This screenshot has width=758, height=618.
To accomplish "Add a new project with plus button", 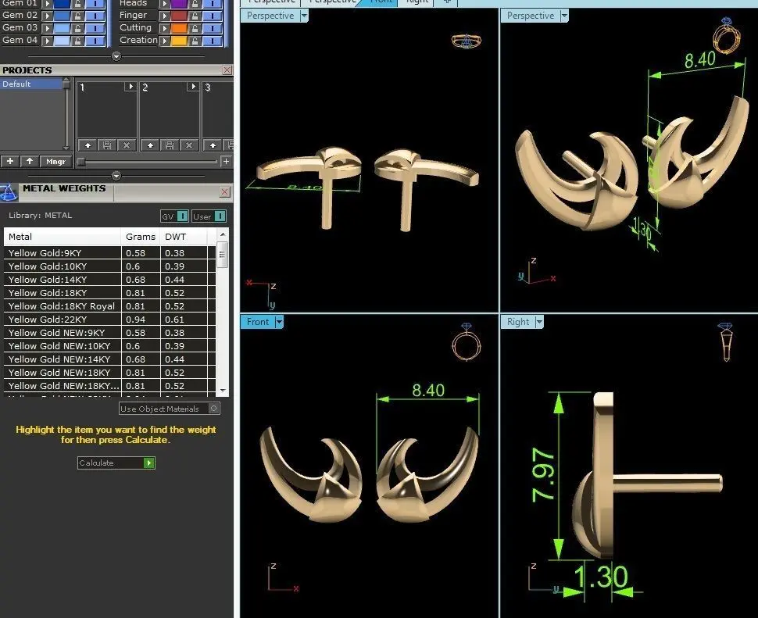I will coord(9,161).
